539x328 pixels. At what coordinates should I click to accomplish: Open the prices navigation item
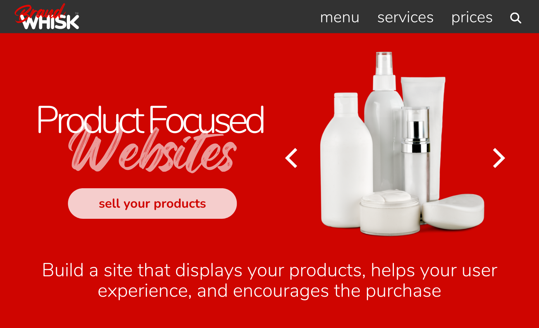(472, 18)
